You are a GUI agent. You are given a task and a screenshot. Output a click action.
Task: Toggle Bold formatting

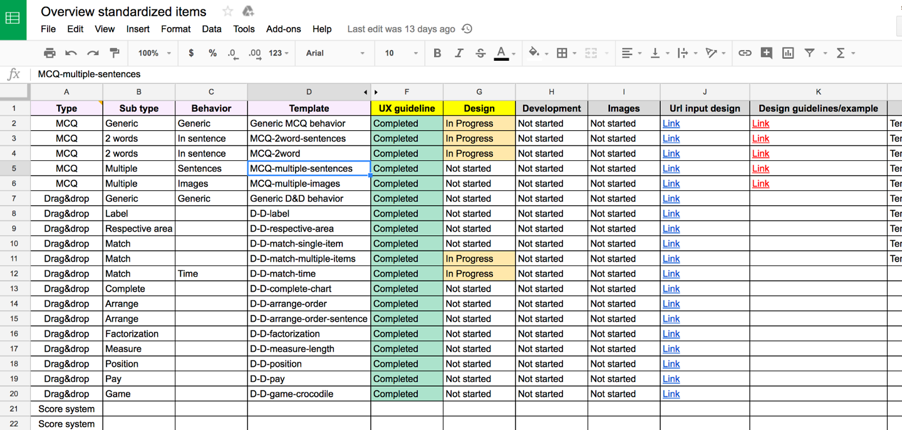(x=437, y=53)
